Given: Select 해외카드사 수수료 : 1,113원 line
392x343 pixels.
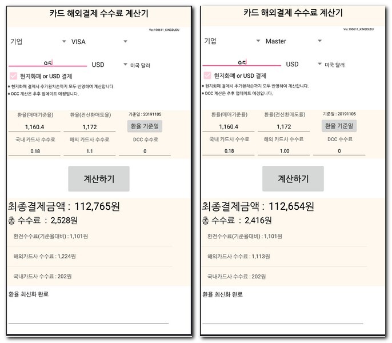Looking at the screenshot, I should pos(238,256).
